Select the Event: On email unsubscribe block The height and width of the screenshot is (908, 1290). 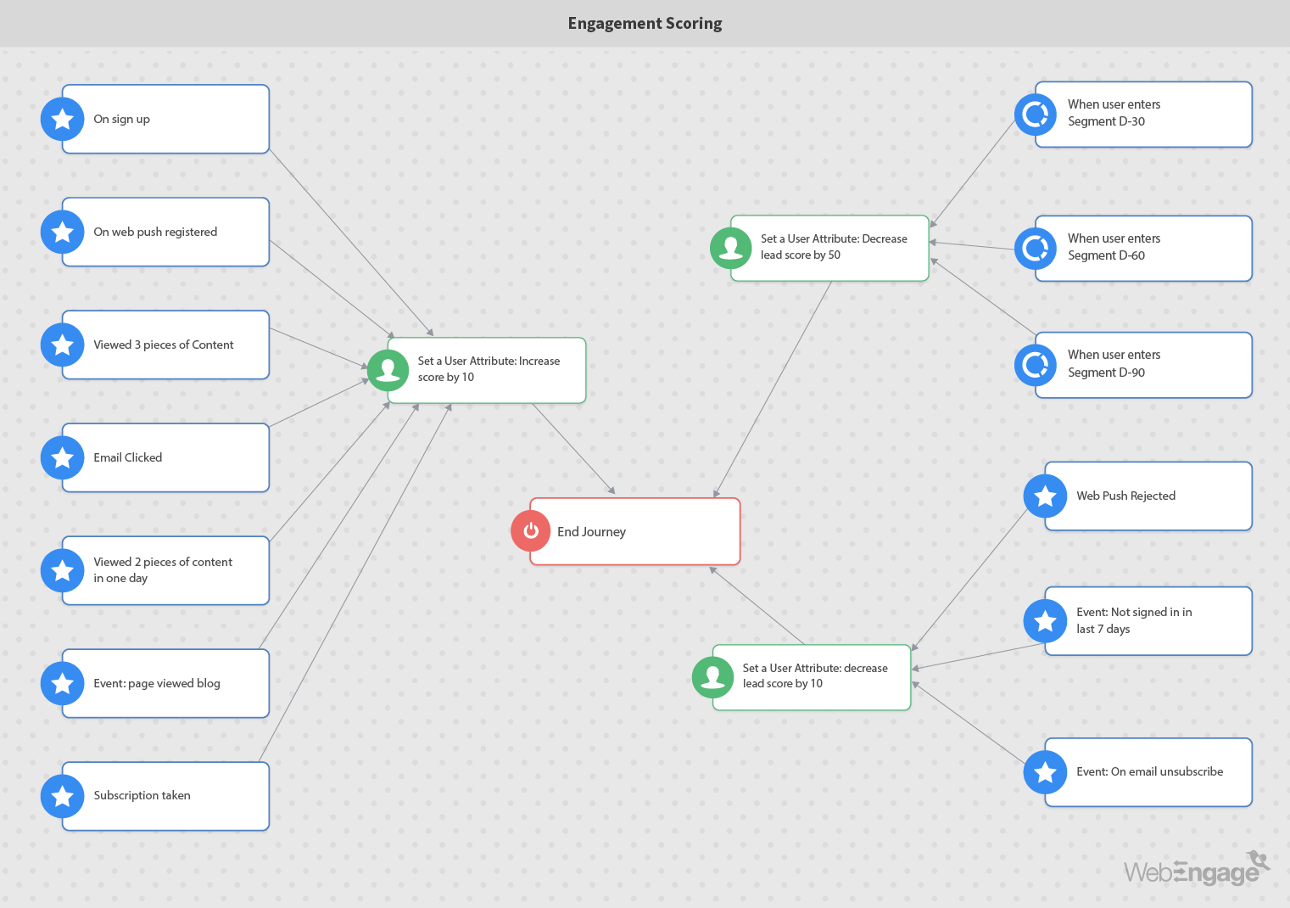(1153, 771)
